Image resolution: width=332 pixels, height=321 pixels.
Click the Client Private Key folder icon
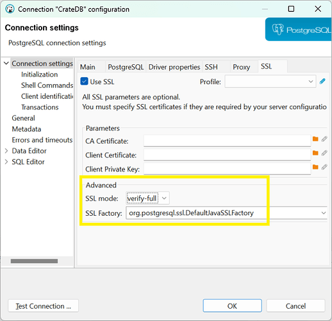click(315, 167)
